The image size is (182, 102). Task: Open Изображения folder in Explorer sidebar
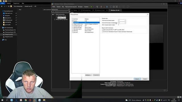click(x=9, y=20)
